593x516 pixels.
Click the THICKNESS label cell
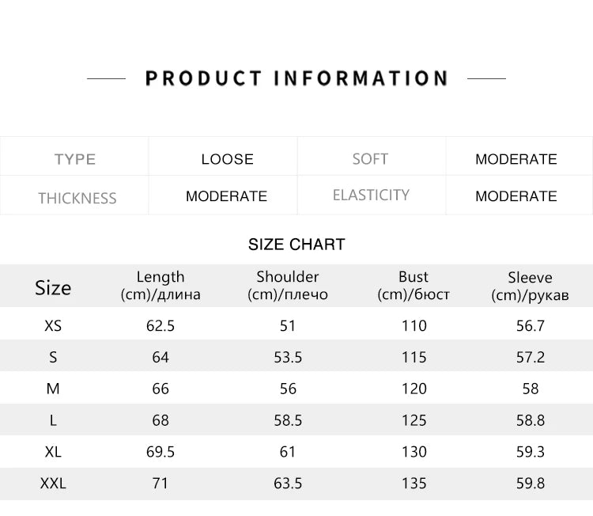click(77, 198)
